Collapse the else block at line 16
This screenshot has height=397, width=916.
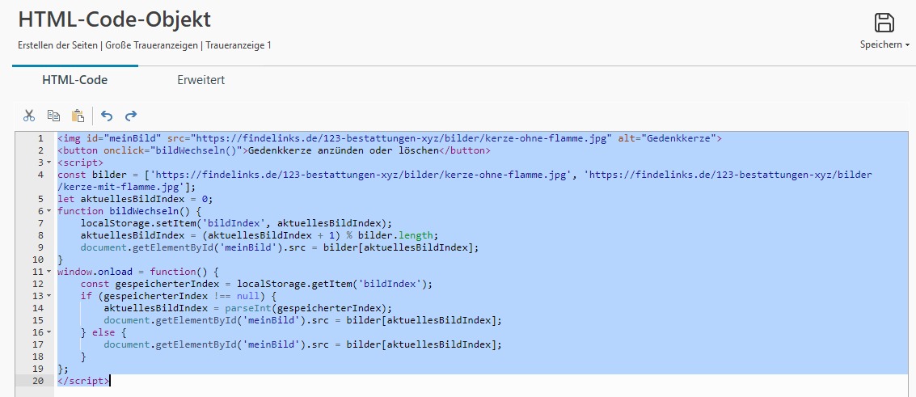click(49, 332)
